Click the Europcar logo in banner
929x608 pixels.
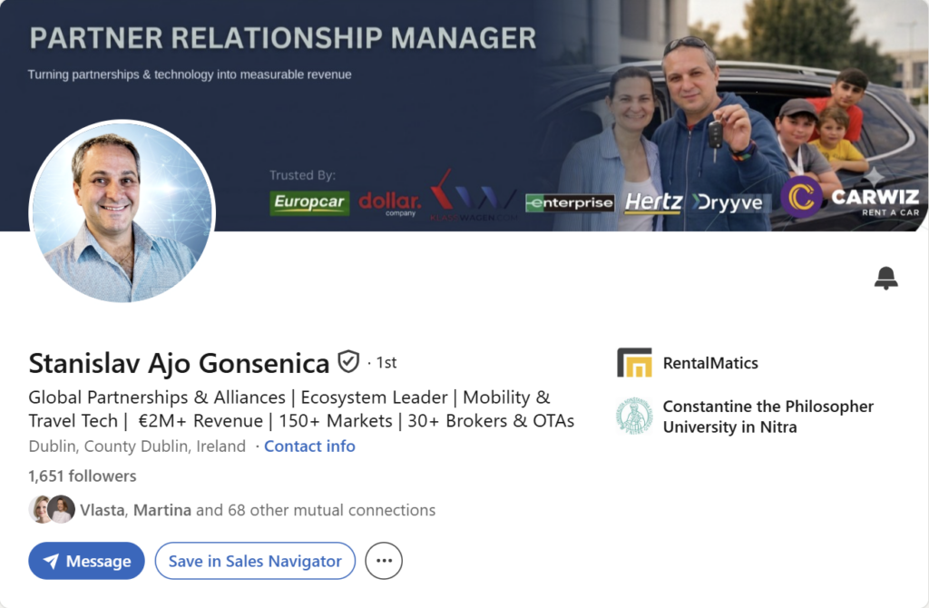pyautogui.click(x=309, y=202)
